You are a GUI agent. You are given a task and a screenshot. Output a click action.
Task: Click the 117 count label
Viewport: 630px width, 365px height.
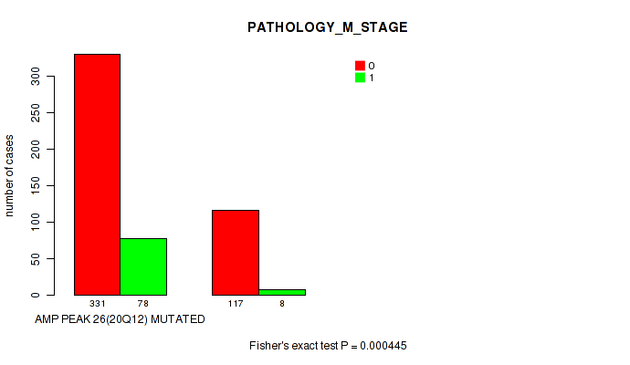tap(236, 303)
